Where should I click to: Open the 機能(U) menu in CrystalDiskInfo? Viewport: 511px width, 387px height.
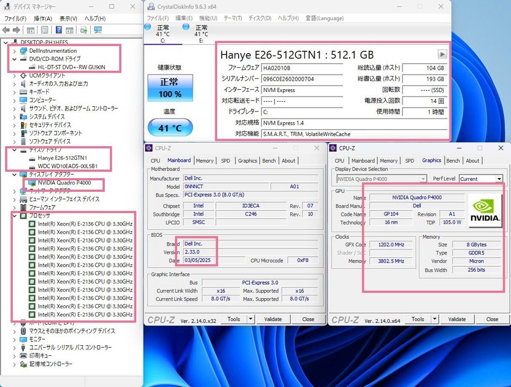[208, 18]
